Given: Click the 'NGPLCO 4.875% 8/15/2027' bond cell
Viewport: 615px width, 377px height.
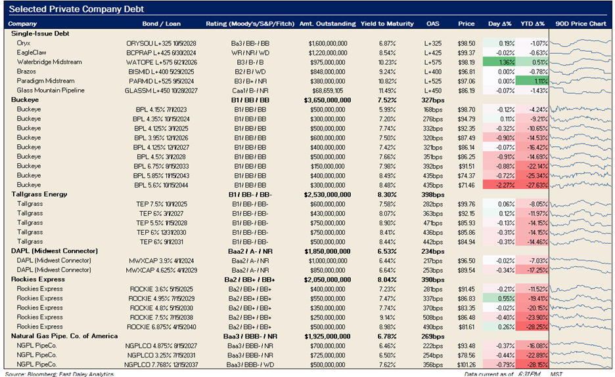Looking at the screenshot, I should click(x=161, y=346).
